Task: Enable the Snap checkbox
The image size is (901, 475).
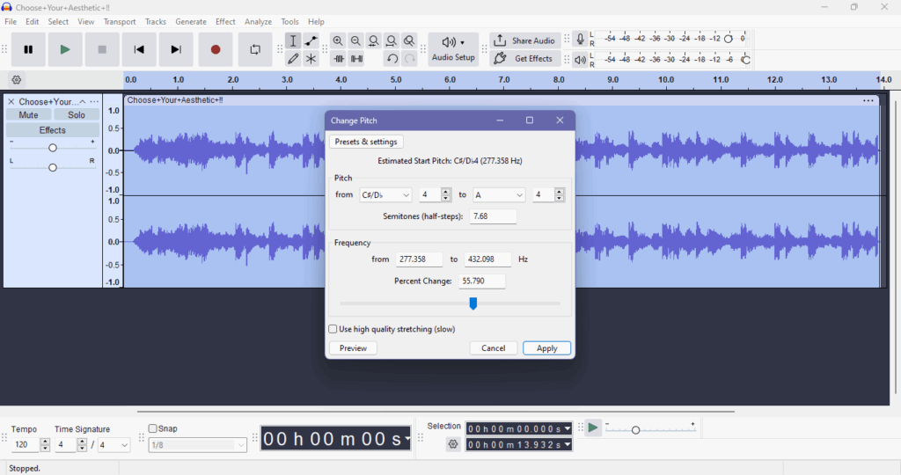Action: point(153,429)
